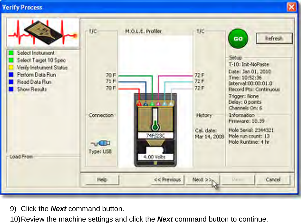Click the 'Mar 14, 2008' calibration date
This screenshot has width=301, height=223.
click(210, 137)
